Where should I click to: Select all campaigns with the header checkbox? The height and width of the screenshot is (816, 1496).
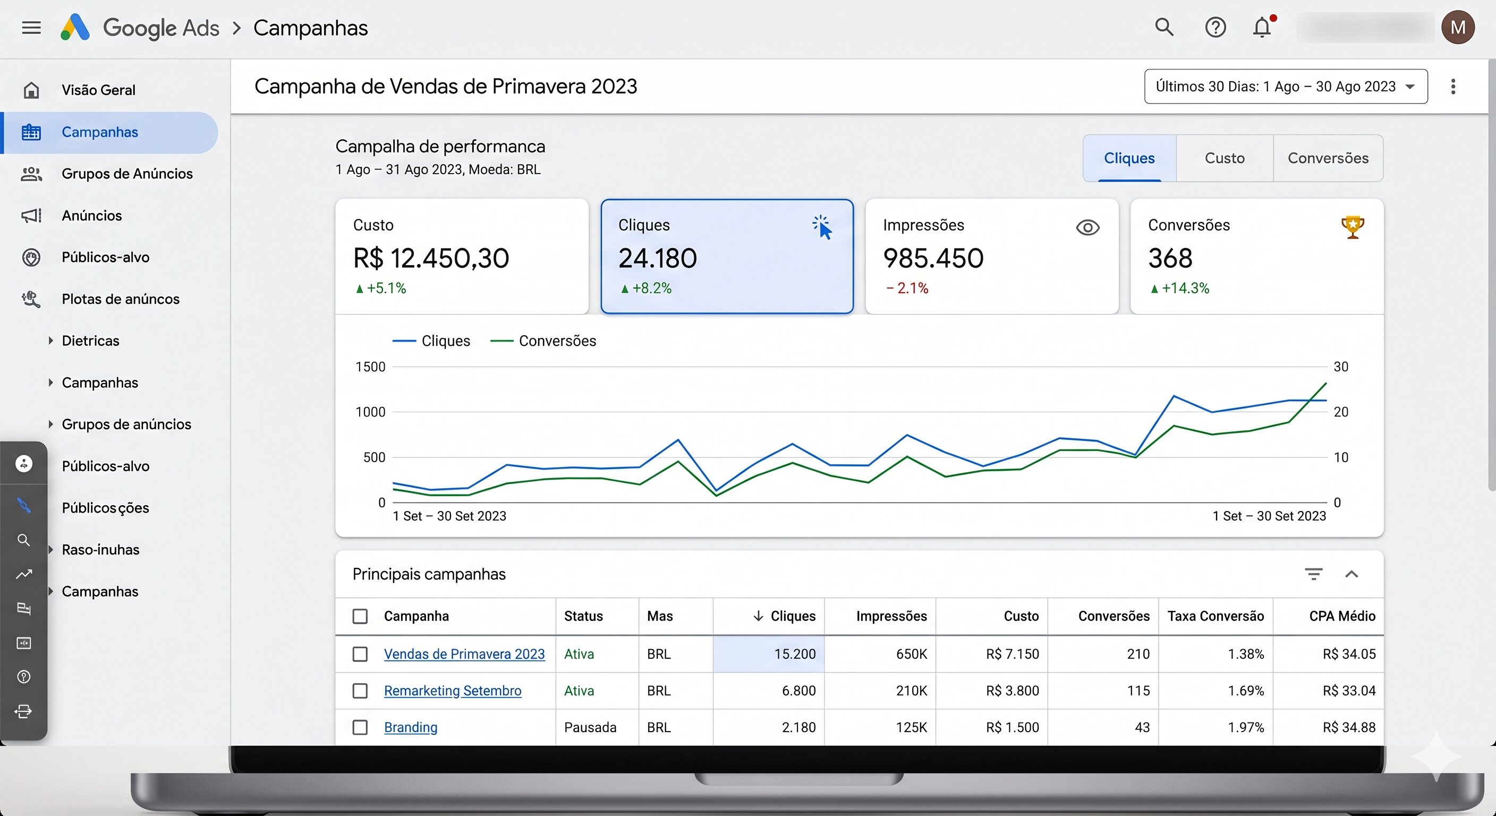click(360, 617)
